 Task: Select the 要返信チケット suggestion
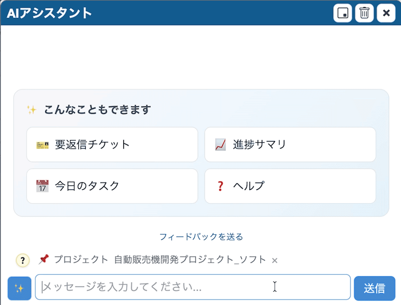click(x=112, y=145)
